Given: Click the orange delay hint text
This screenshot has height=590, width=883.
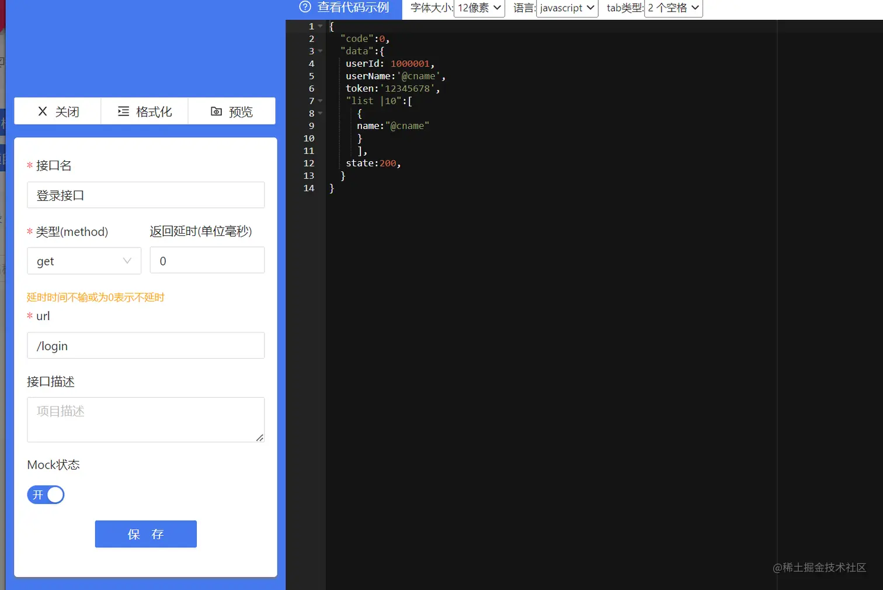Looking at the screenshot, I should tap(96, 297).
